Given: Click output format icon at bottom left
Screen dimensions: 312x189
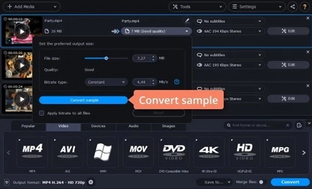Looking at the screenshot, I should pyautogui.click(x=7, y=182).
